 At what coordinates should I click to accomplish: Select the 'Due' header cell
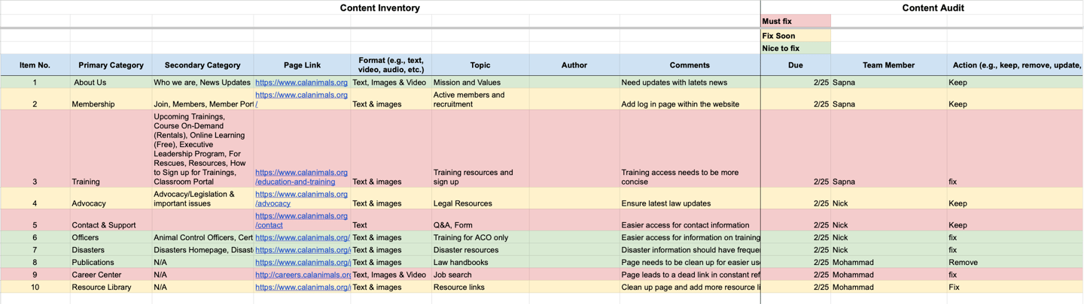point(796,65)
